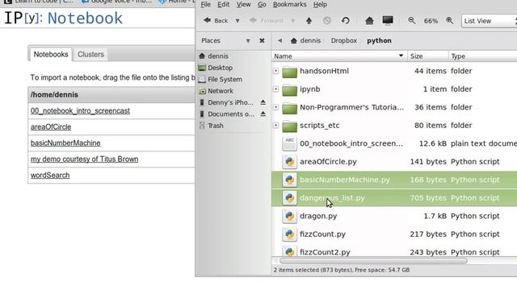This screenshot has width=517, height=290.
Task: Open the Places sidebar dropdown
Action: point(248,41)
